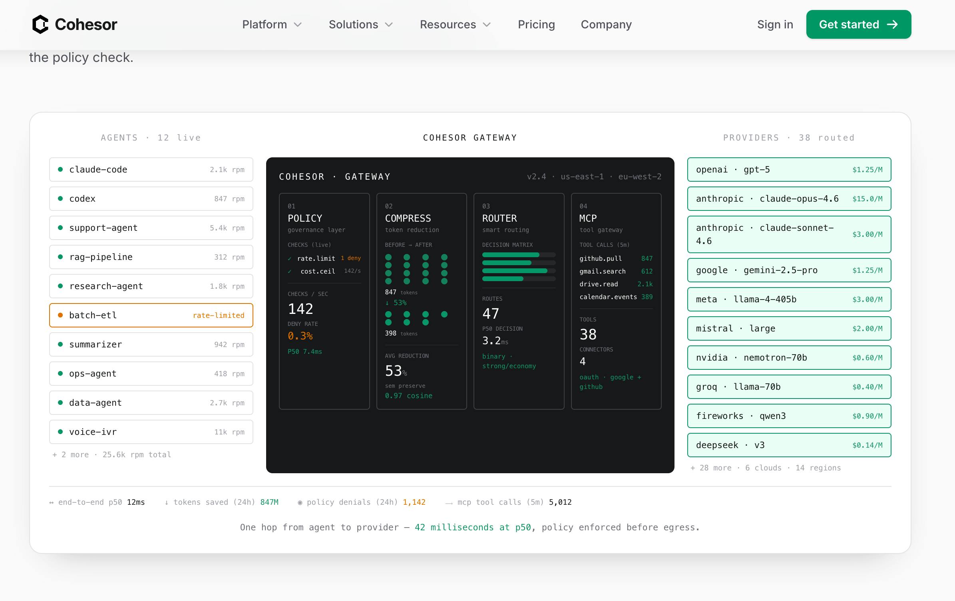
Task: Open the Resources navigation menu
Action: click(x=456, y=25)
